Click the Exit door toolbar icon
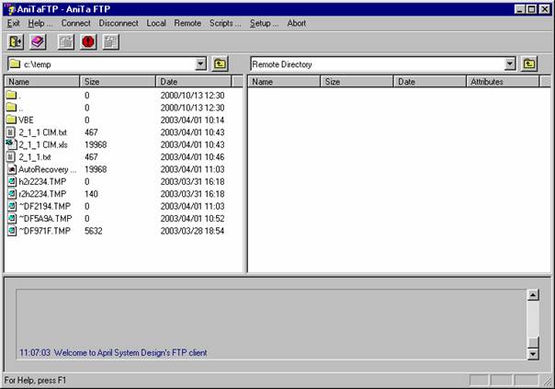The height and width of the screenshot is (389, 555). click(x=16, y=41)
